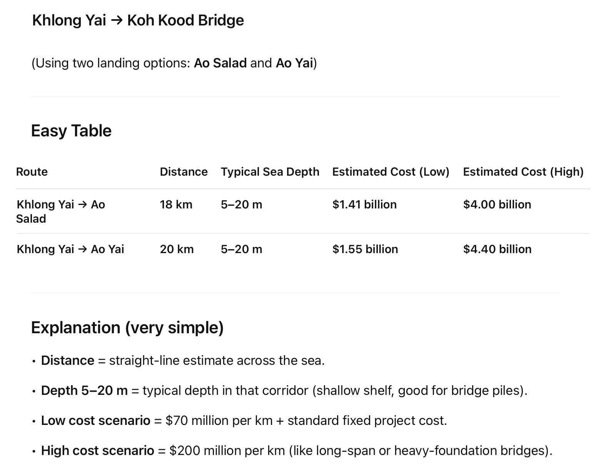Click the bold "High cost scenario" bullet label

pos(97,451)
